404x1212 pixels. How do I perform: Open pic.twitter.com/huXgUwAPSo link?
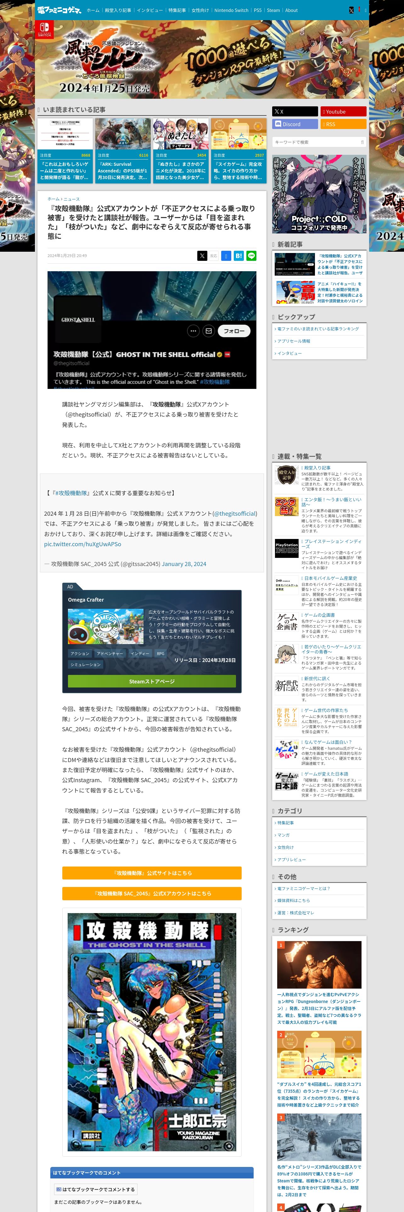click(82, 544)
